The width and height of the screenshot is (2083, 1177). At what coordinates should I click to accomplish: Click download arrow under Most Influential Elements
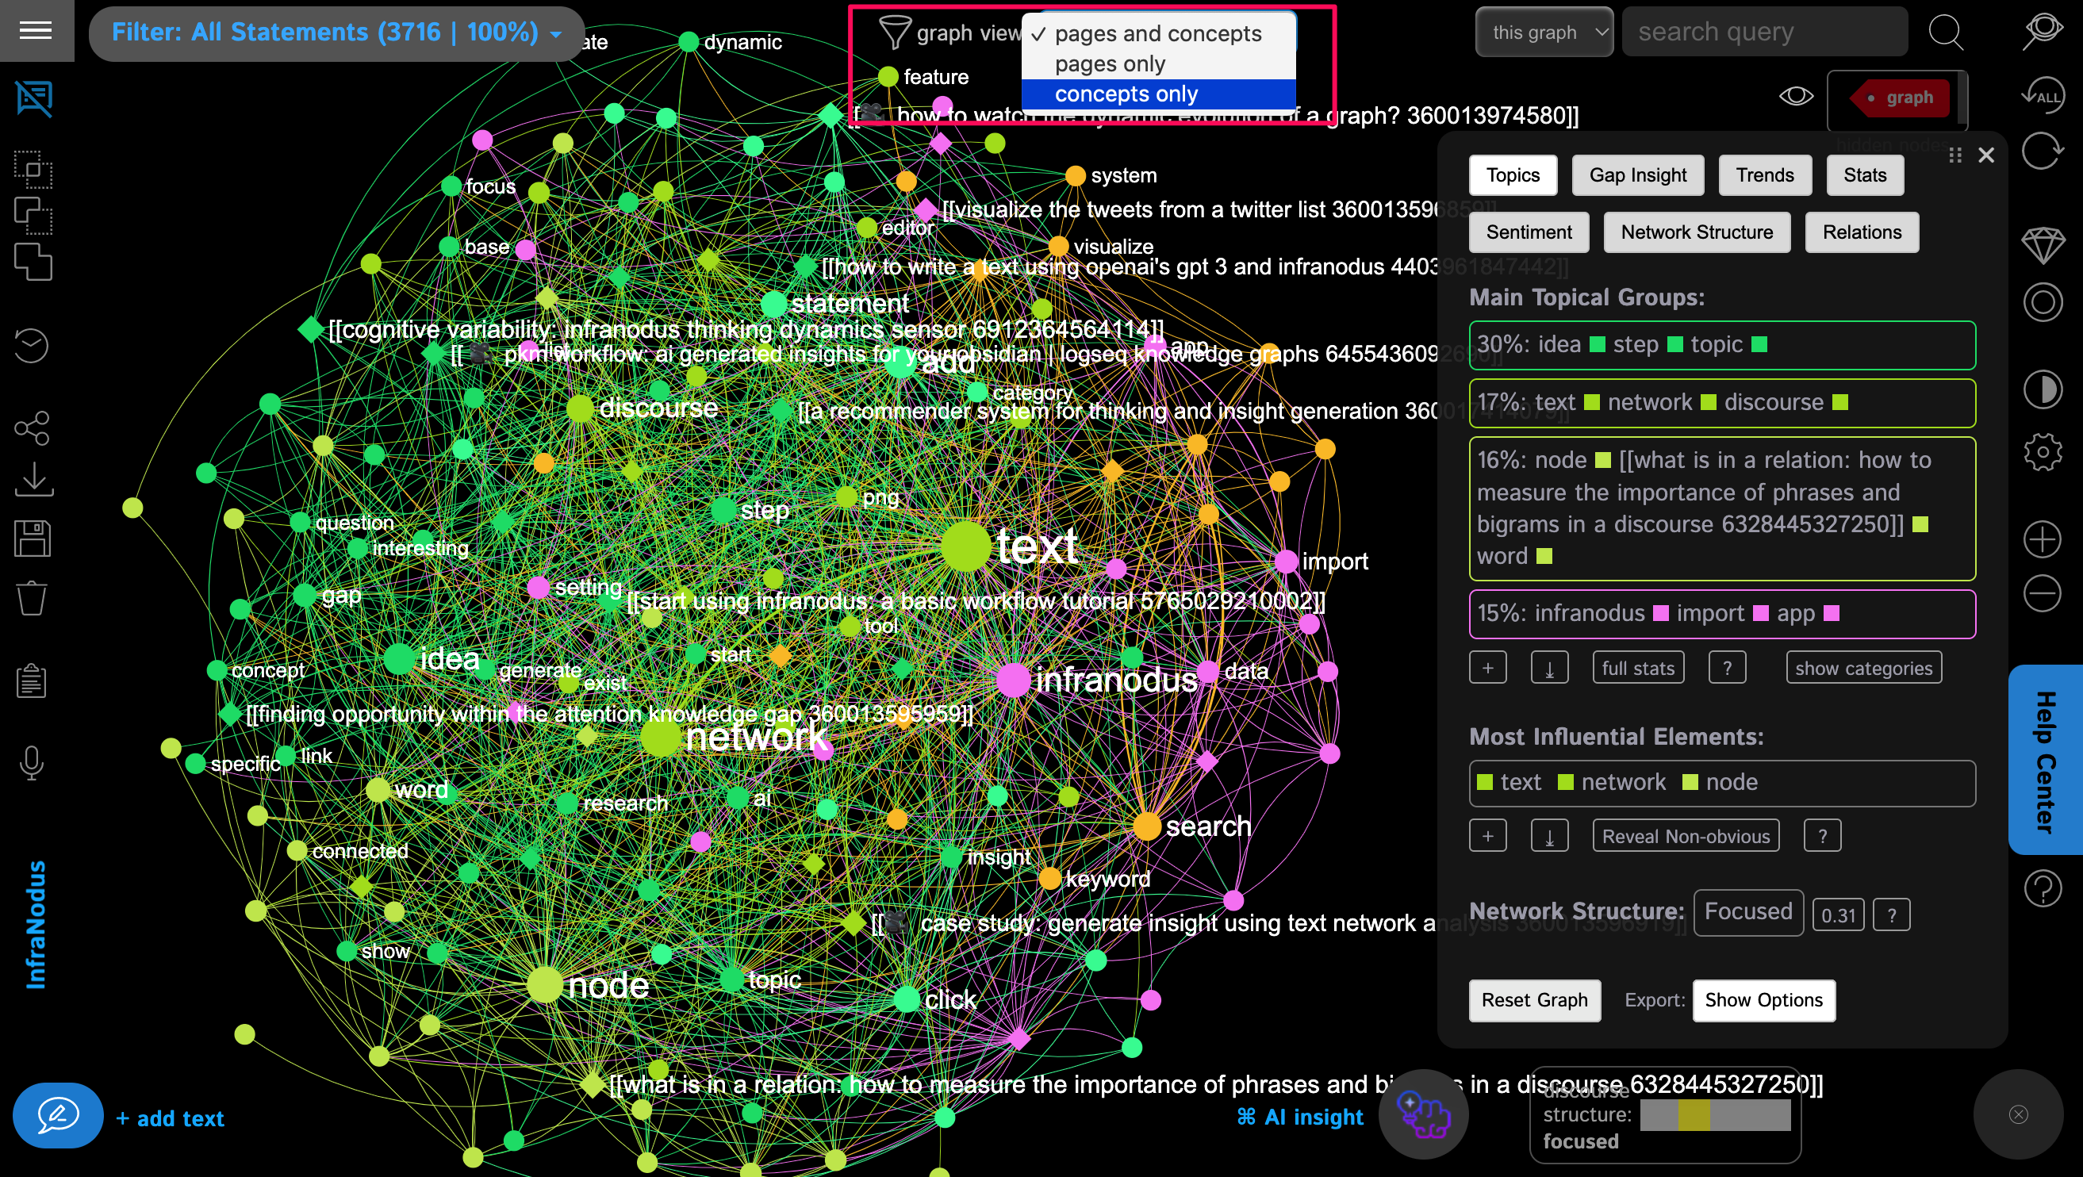(1549, 836)
